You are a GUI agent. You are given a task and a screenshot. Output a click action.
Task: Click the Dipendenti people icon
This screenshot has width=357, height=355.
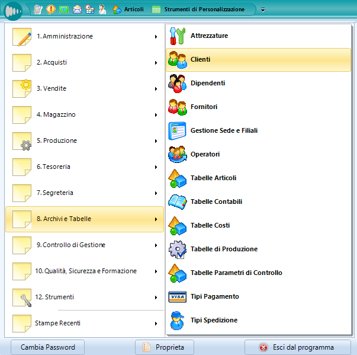[x=178, y=84]
